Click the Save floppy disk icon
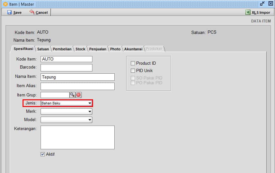 coord(9,12)
